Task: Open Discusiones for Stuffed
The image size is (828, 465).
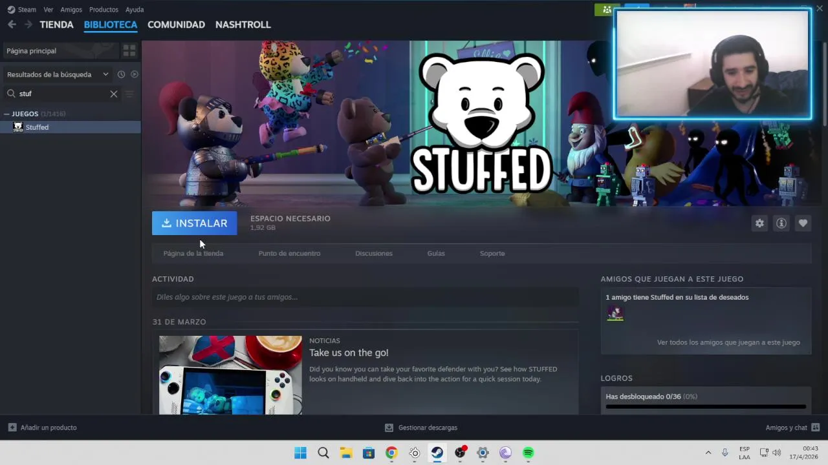Action: coord(374,253)
